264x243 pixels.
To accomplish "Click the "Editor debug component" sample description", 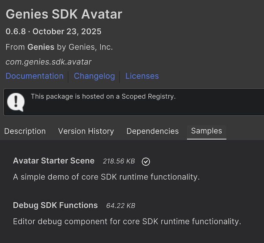I will coord(127,222).
